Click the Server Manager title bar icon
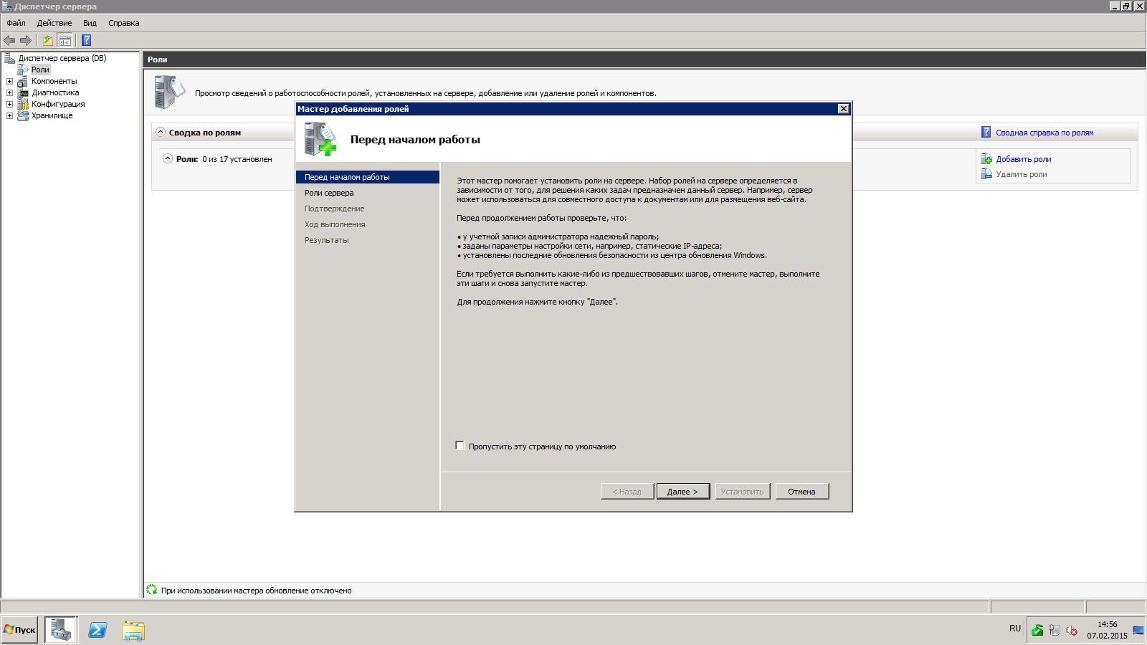This screenshot has width=1147, height=645. pos(6,6)
